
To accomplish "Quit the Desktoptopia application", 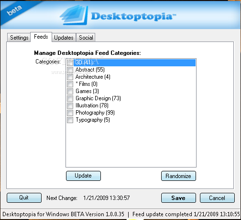I will (24, 198).
